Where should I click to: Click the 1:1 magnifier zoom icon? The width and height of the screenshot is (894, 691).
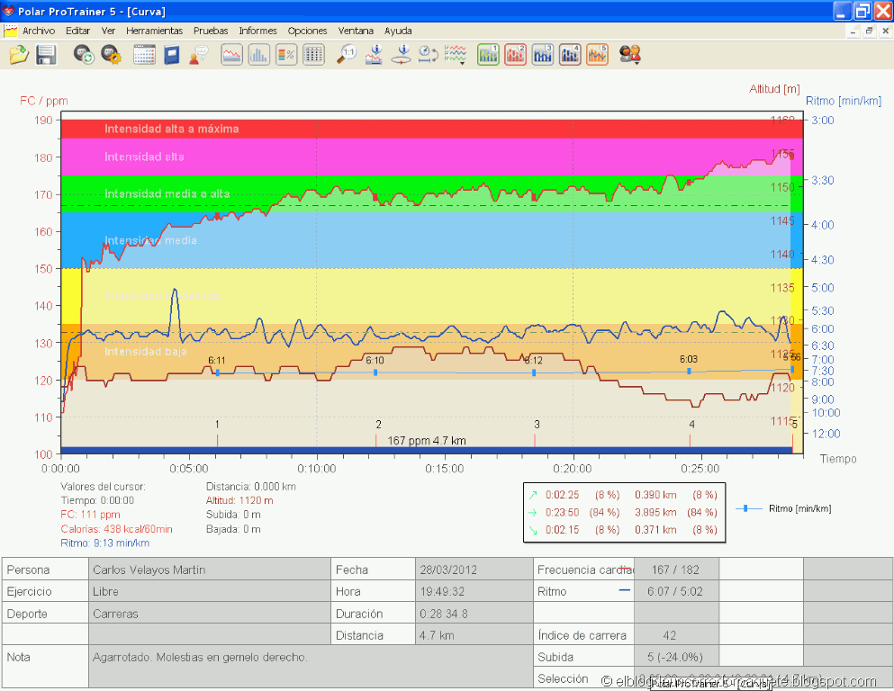click(x=346, y=55)
